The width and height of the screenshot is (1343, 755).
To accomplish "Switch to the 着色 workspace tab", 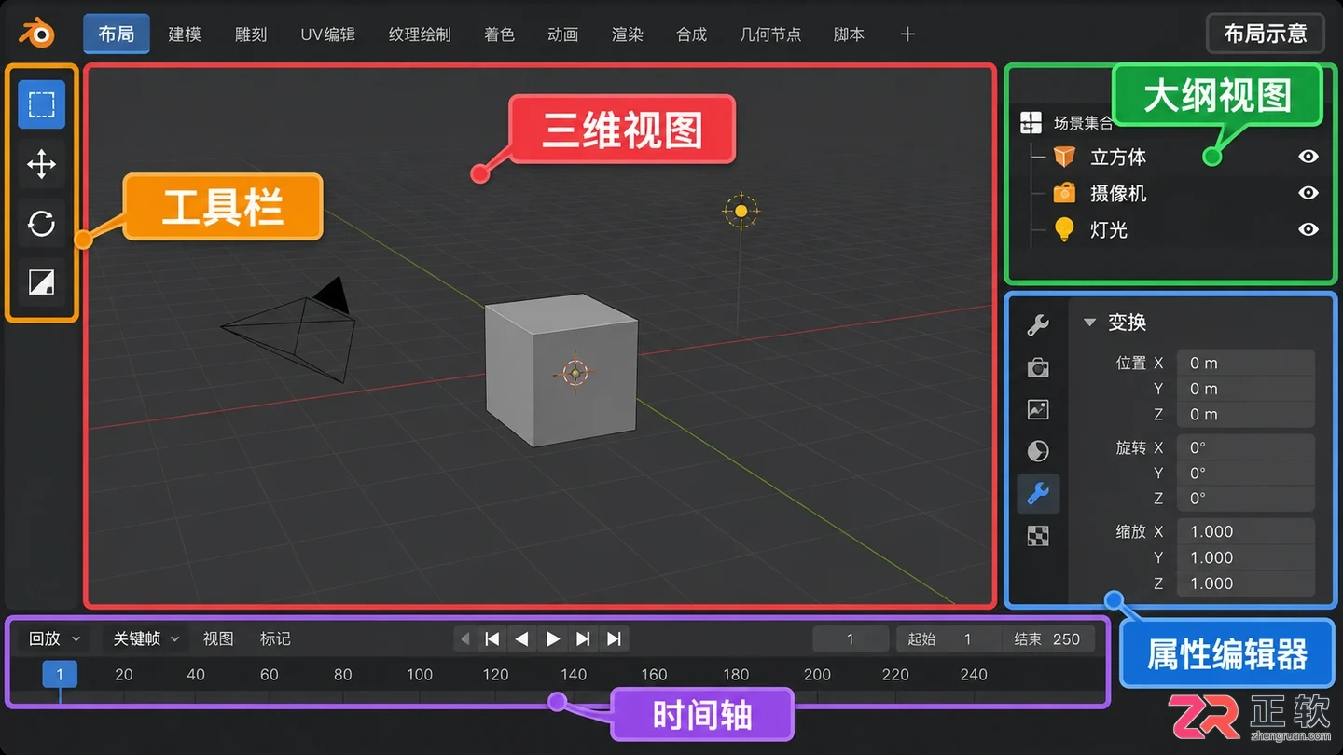I will click(x=500, y=34).
